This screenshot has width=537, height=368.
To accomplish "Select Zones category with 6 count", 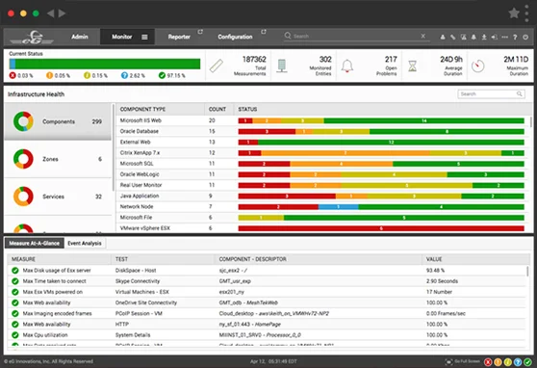I will [58, 159].
